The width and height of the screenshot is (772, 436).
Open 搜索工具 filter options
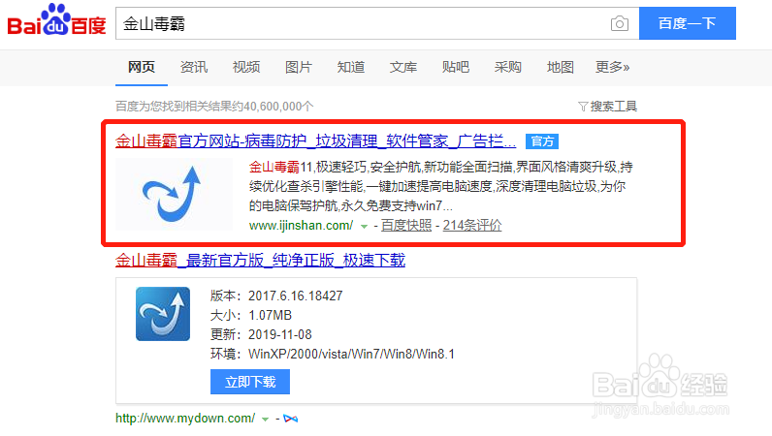pyautogui.click(x=607, y=107)
